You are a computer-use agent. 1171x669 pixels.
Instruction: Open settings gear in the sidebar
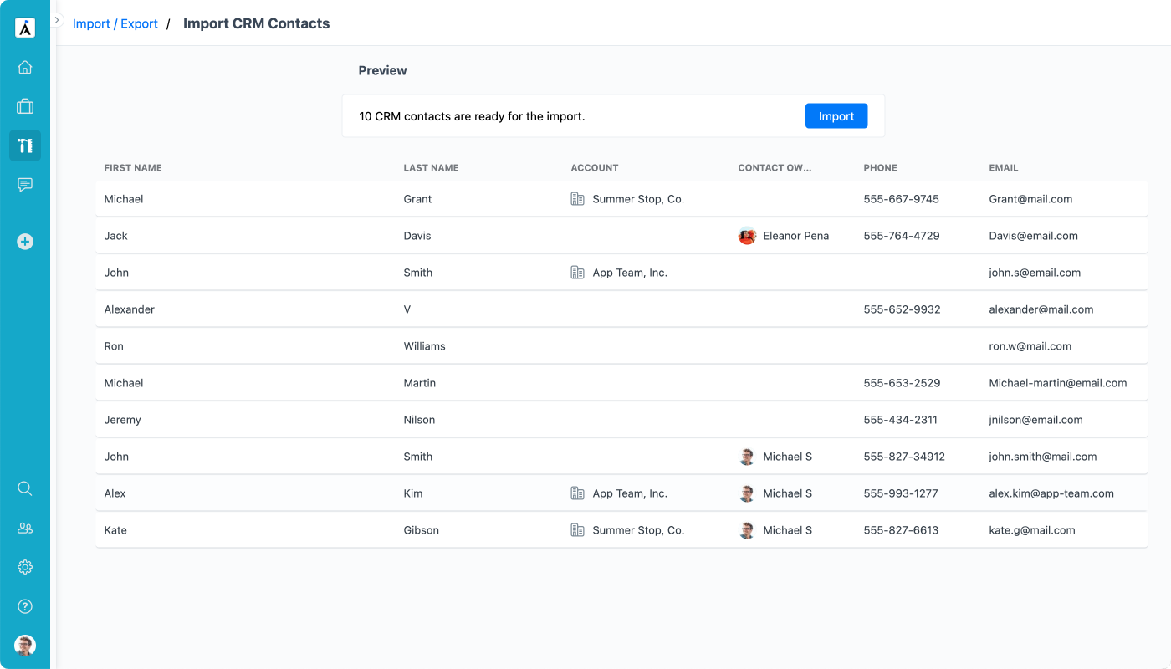[25, 567]
